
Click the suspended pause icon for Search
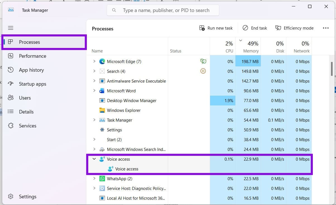tap(203, 71)
